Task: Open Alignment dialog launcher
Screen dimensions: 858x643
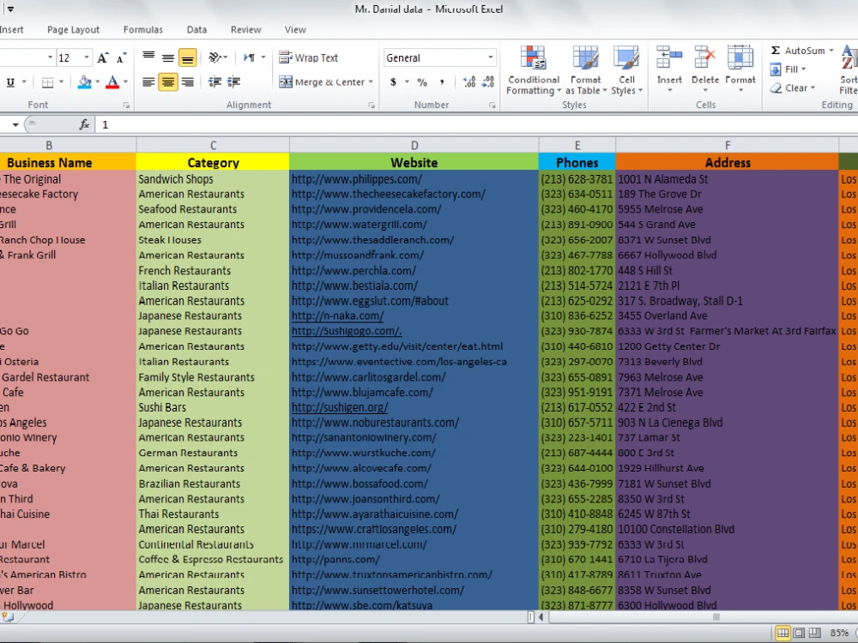Action: coord(371,105)
